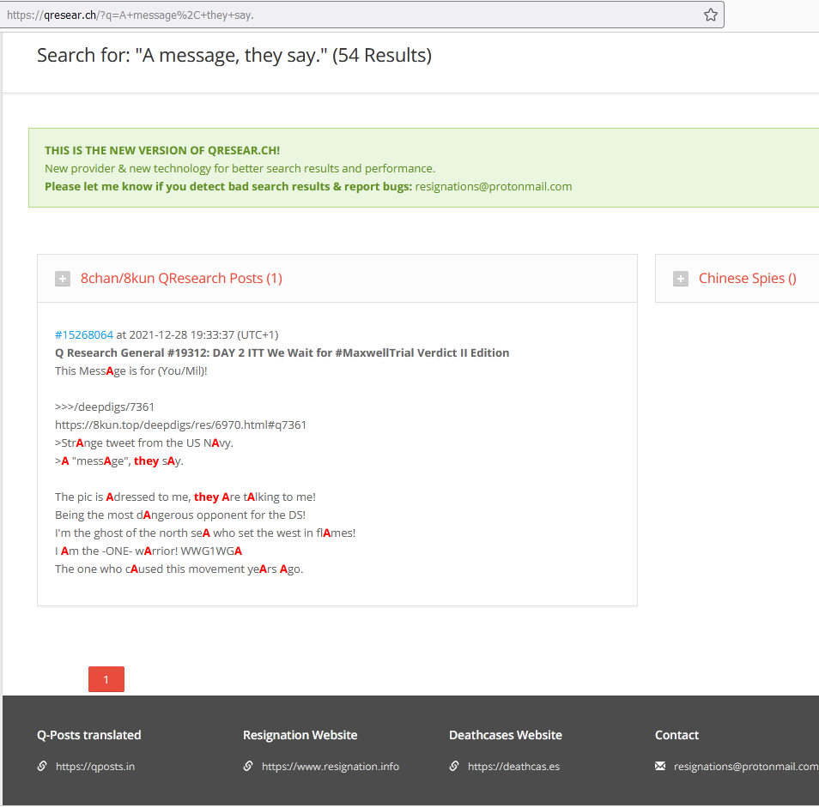This screenshot has width=819, height=807.
Task: Bookmark this page with the star icon
Action: (x=710, y=15)
